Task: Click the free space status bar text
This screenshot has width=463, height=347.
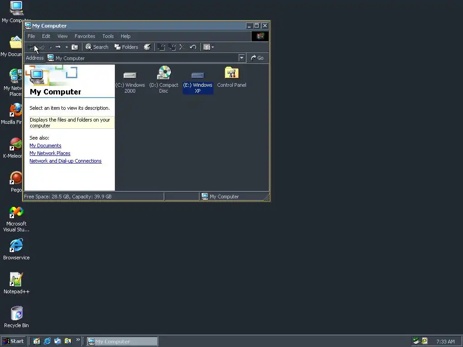Action: [x=68, y=197]
